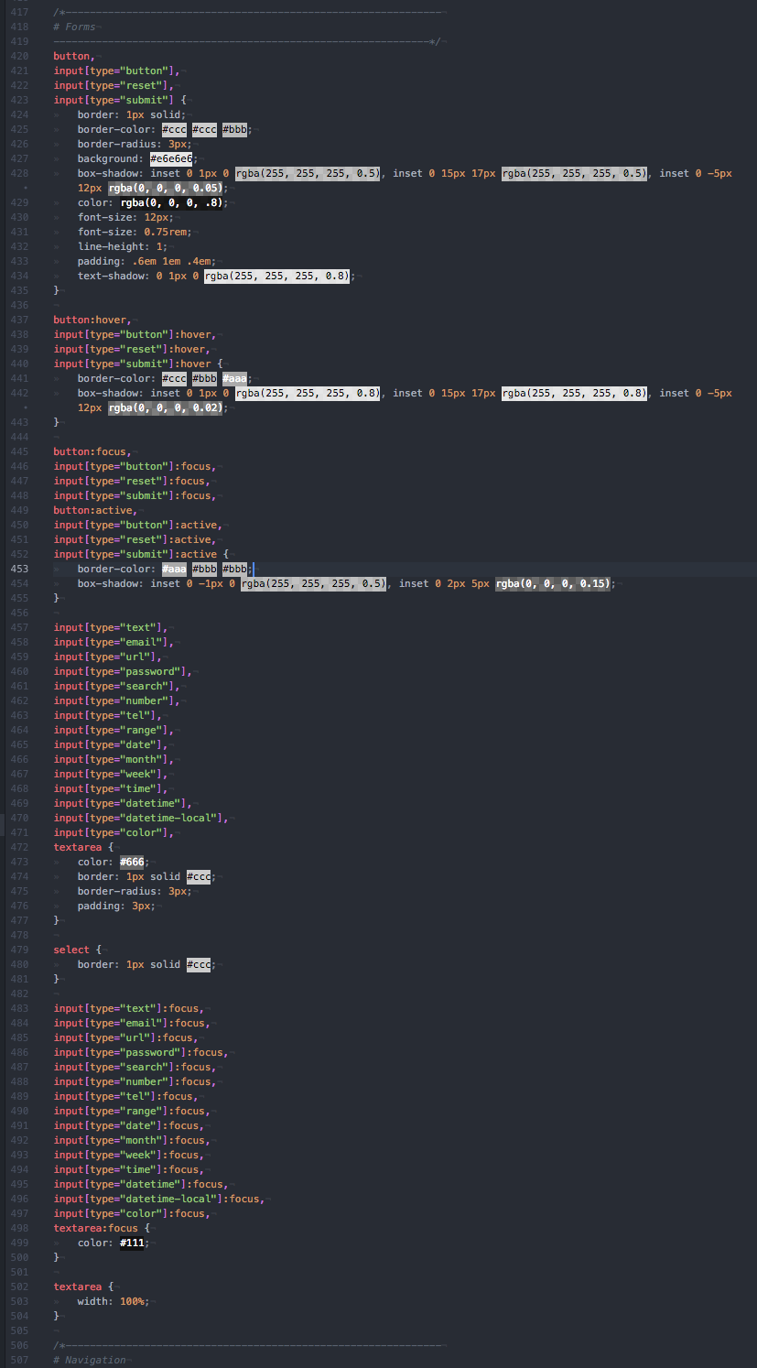Select the button selector on line 420
Viewport: 757px width, 1368px height.
[70, 55]
